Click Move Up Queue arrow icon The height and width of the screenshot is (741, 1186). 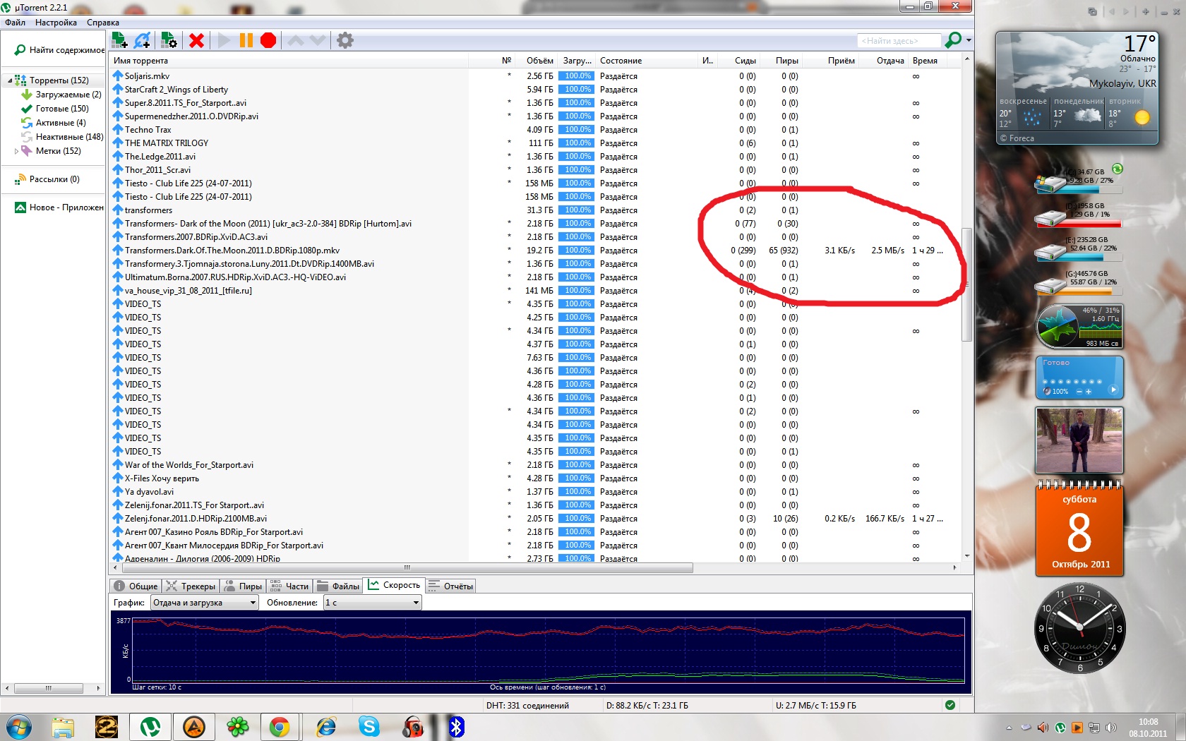(x=296, y=40)
